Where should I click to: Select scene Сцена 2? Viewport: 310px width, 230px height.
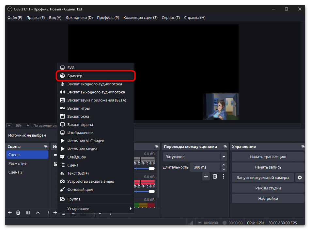click(27, 172)
